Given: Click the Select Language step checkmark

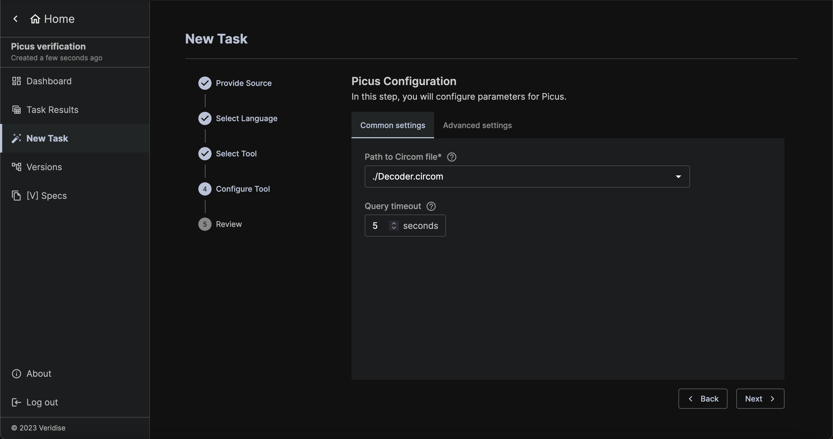Looking at the screenshot, I should tap(205, 118).
